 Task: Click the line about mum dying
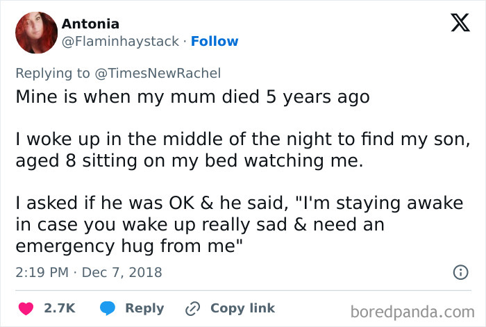click(x=192, y=97)
